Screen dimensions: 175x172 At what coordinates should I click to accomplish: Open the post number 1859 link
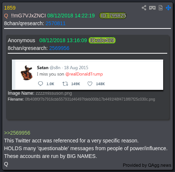10,8
